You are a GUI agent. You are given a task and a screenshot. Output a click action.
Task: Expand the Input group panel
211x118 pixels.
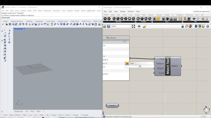181,22
